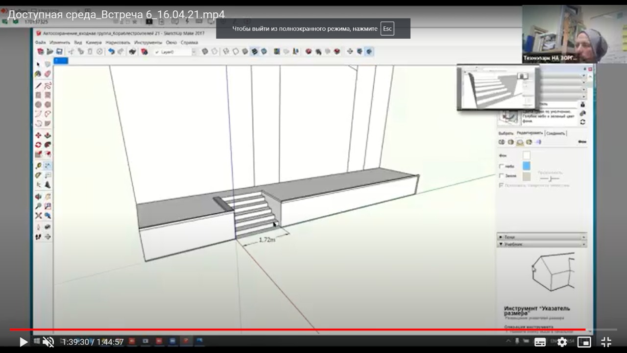Open the Изменить menu
The image size is (627, 353).
tap(60, 43)
